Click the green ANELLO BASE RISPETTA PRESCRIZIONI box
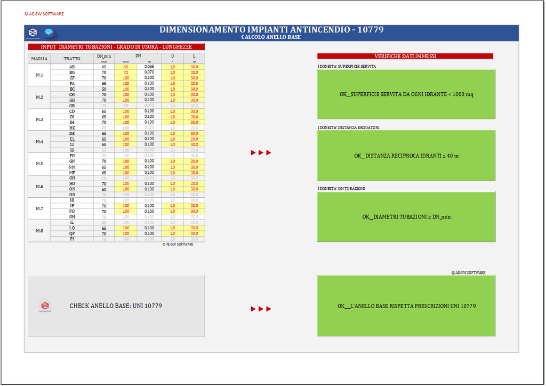The width and height of the screenshot is (546, 386). (x=406, y=306)
